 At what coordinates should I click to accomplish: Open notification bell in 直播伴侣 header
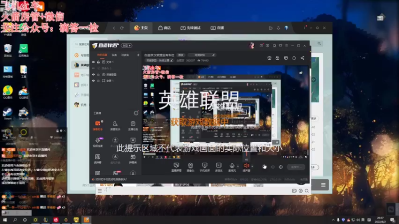[x=294, y=58]
